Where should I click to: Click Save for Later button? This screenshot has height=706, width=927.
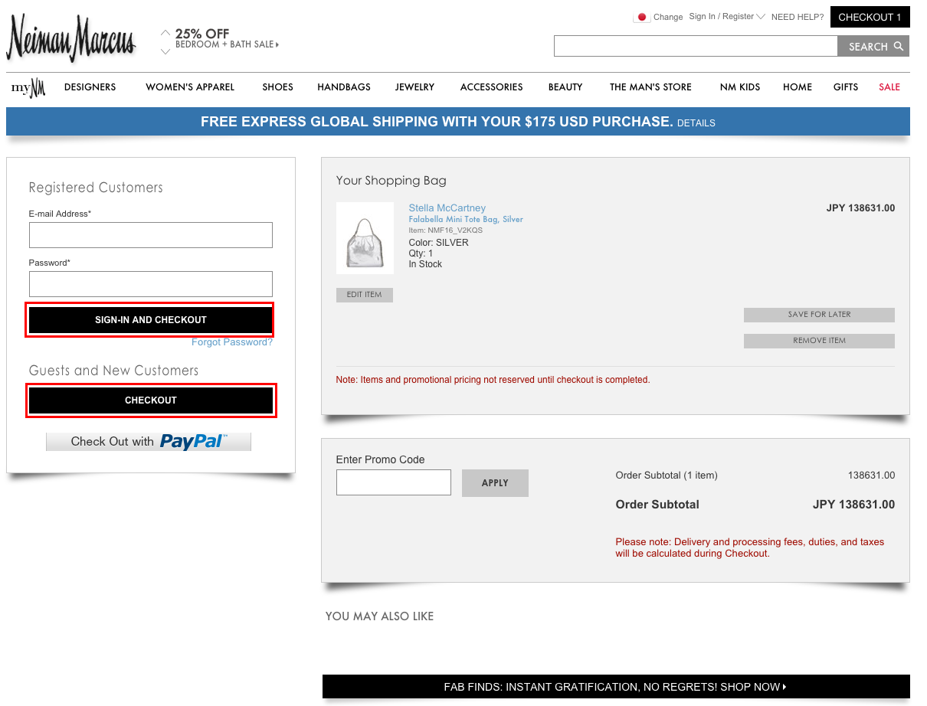tap(819, 315)
